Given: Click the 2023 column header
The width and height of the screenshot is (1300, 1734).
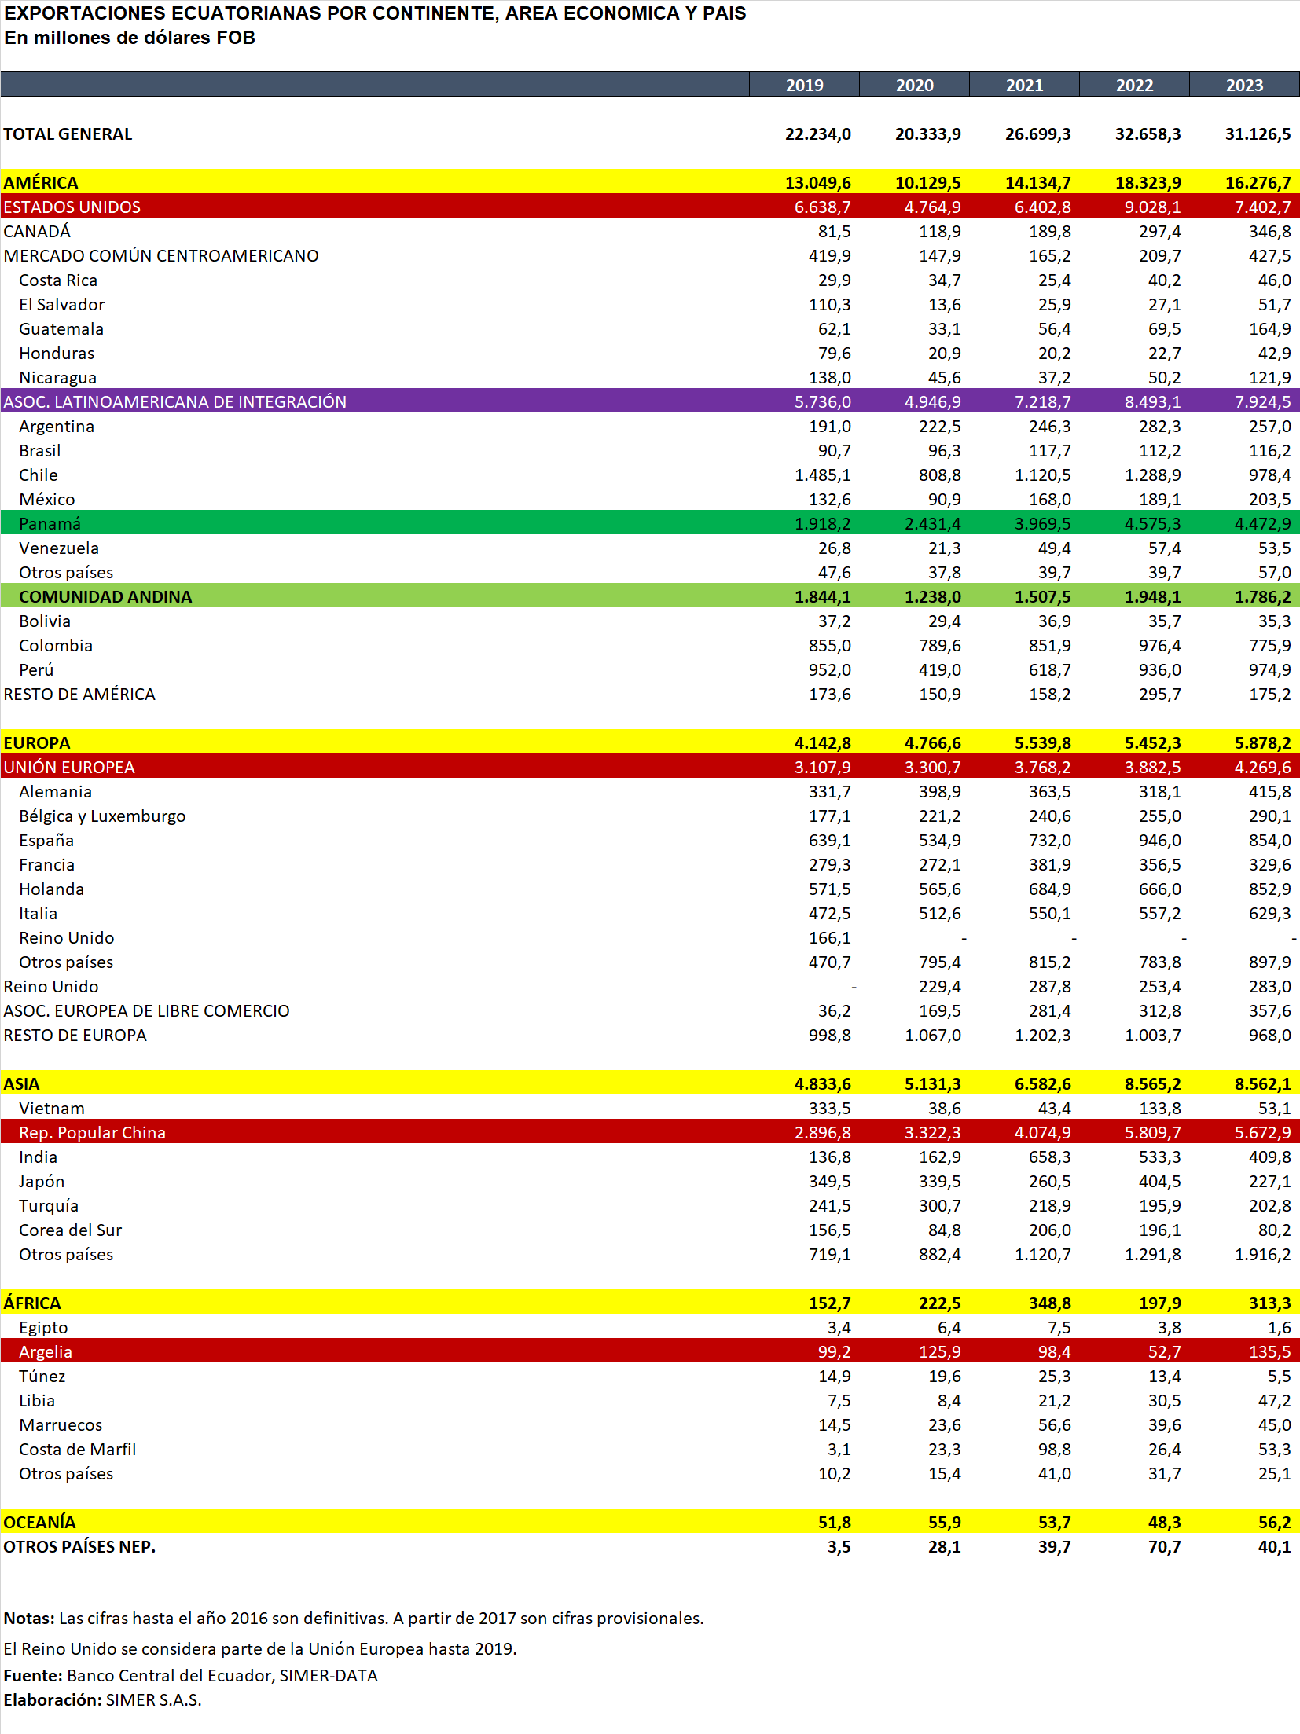Looking at the screenshot, I should [1244, 85].
